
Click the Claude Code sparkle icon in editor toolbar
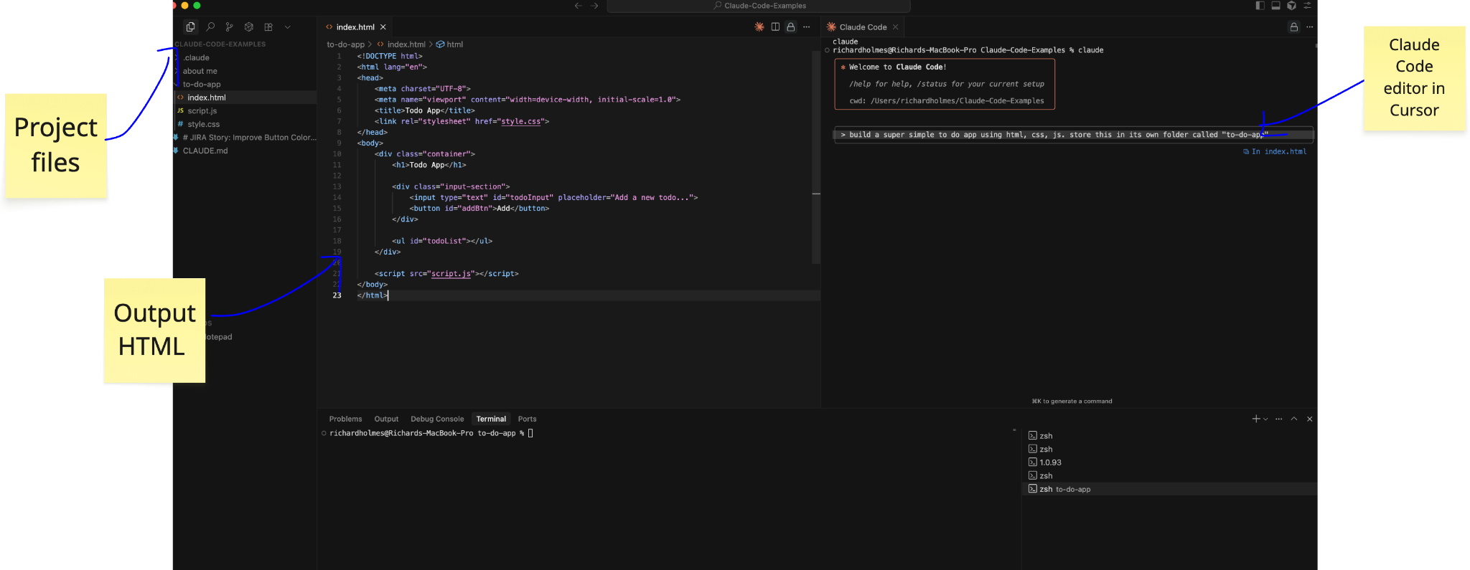(x=759, y=27)
